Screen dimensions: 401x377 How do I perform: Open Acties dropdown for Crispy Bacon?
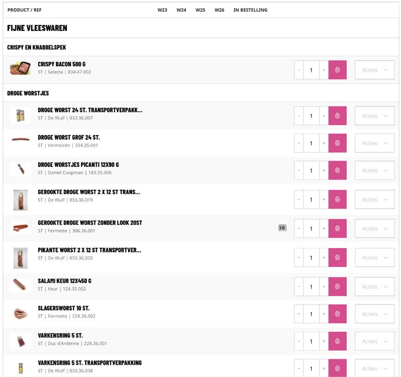pos(374,70)
